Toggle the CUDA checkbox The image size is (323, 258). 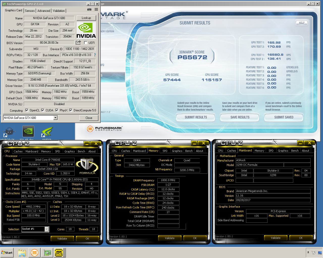(x=43, y=110)
